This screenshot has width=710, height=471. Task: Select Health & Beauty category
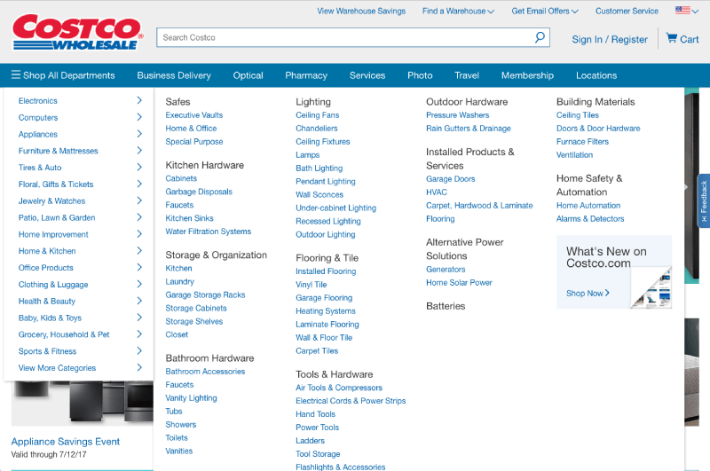pos(47,302)
